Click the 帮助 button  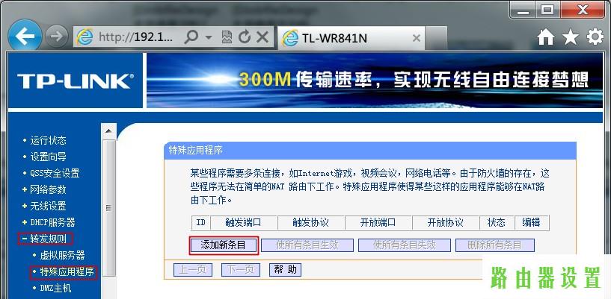coord(285,270)
